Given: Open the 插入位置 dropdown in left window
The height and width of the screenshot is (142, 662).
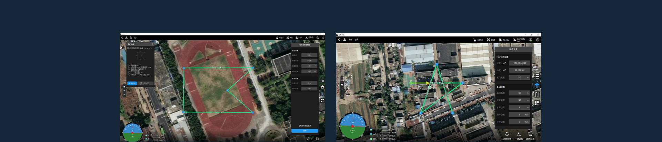Looking at the screenshot, I should 309,89.
